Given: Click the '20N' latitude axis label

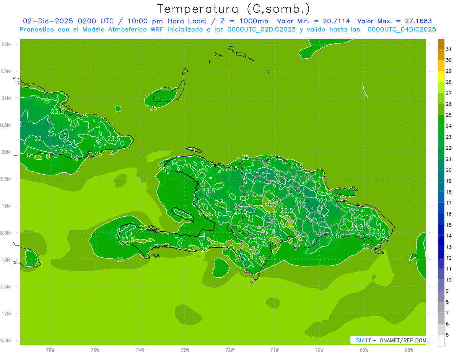Looking at the screenshot, I should 7,152.
